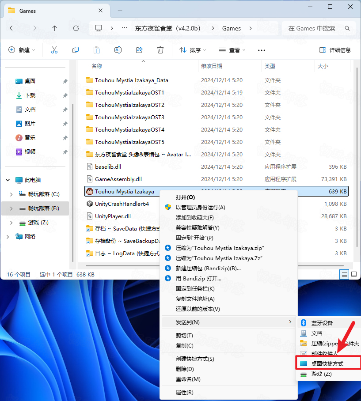
Task: Expand the 网络 tree node
Action: (x=8, y=237)
